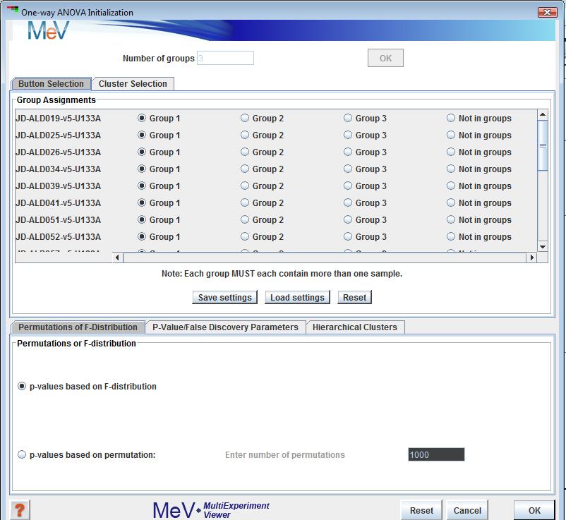Click the horizontal scrollbar right arrow

click(x=532, y=258)
